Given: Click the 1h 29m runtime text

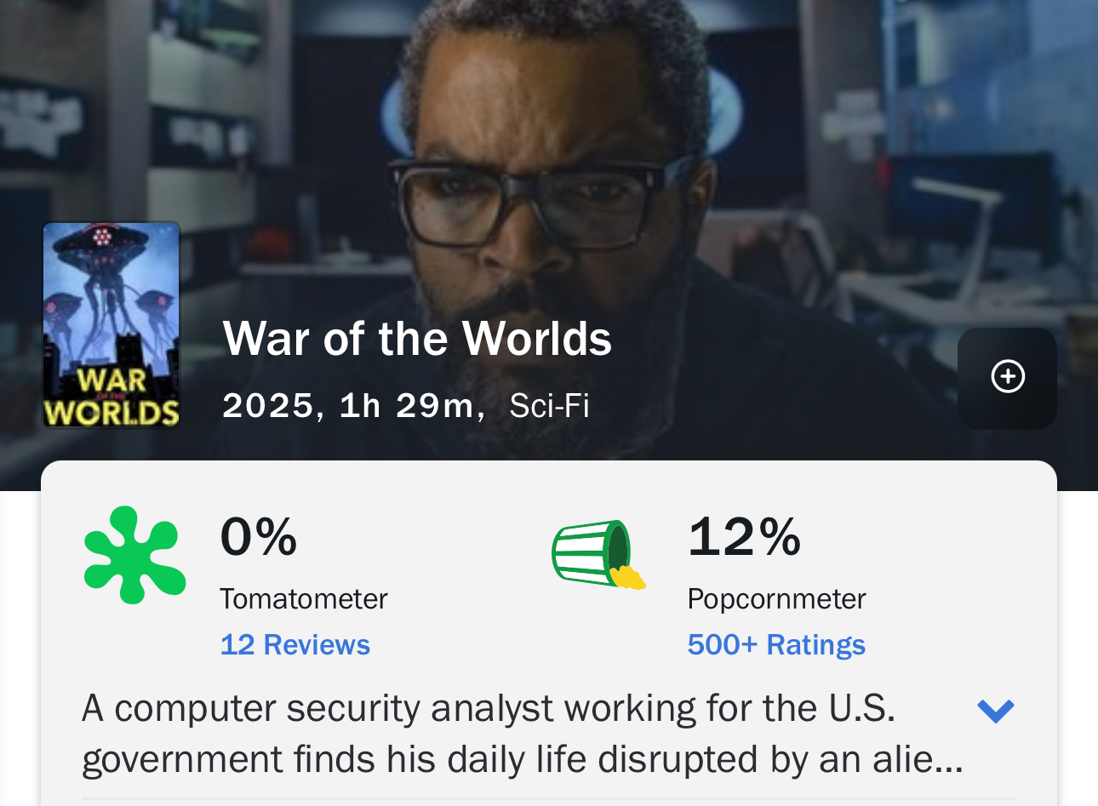Looking at the screenshot, I should point(406,405).
